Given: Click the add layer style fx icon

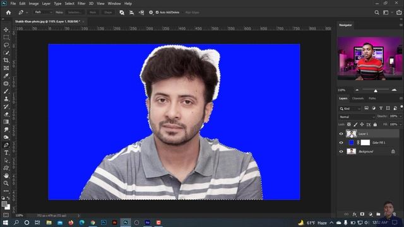Looking at the screenshot, I should pos(355,214).
